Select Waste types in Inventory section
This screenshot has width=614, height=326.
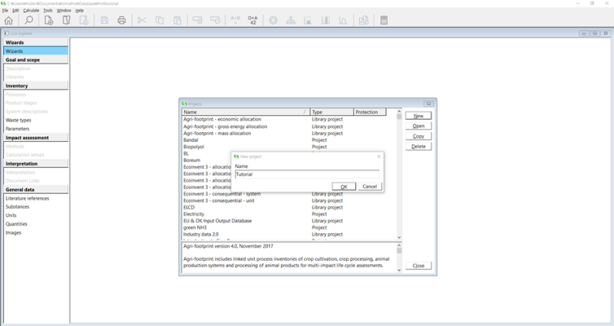point(18,120)
